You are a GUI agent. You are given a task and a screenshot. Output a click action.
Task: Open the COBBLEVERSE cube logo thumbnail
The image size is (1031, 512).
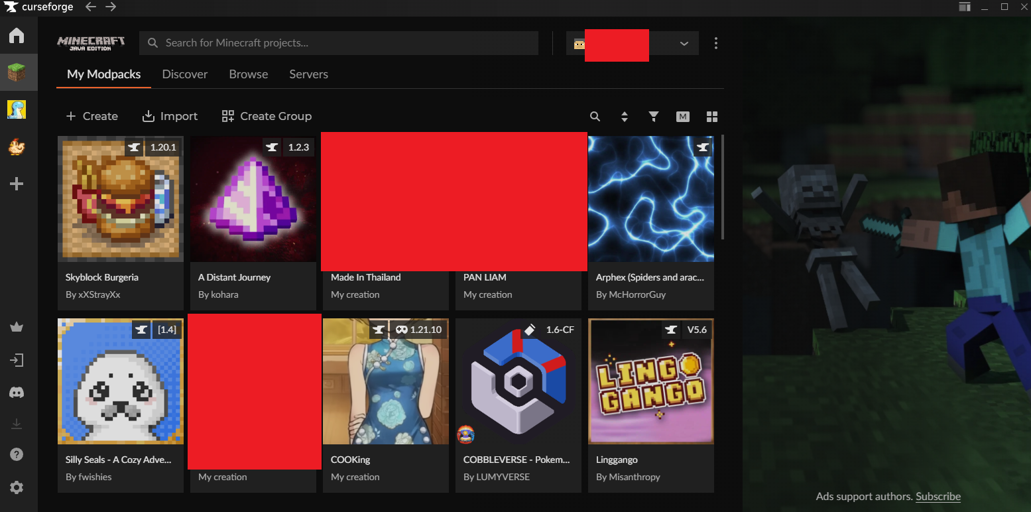click(518, 381)
